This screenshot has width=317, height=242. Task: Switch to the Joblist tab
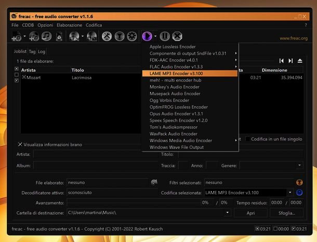click(x=20, y=51)
